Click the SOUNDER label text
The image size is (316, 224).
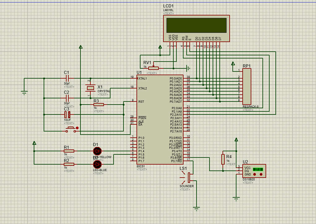[187, 186]
